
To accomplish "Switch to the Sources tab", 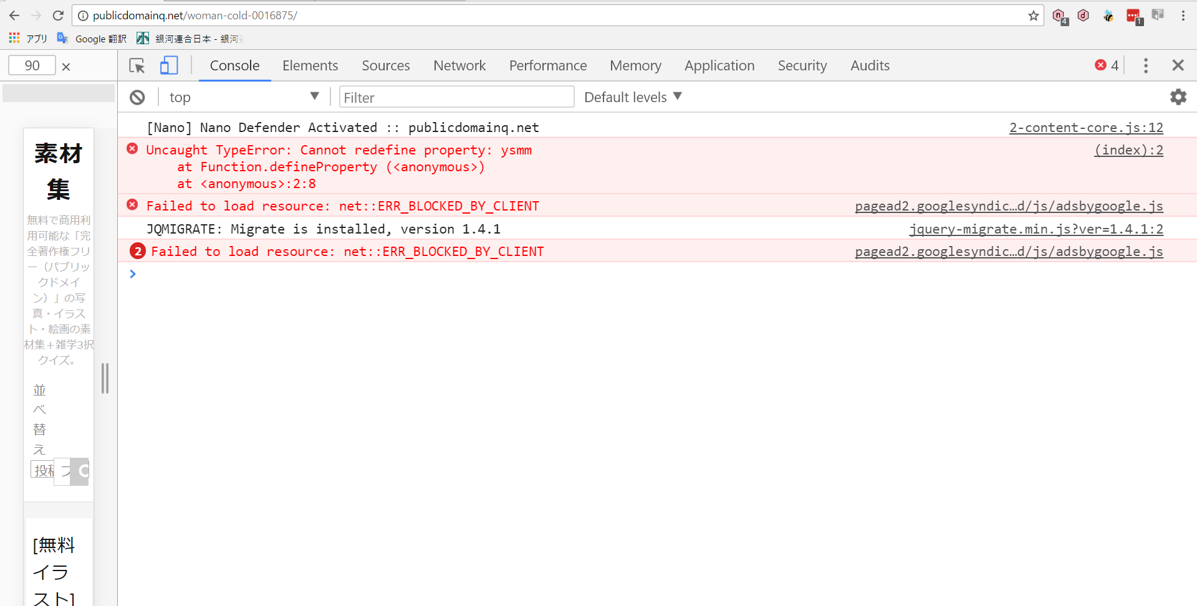I will coord(385,65).
